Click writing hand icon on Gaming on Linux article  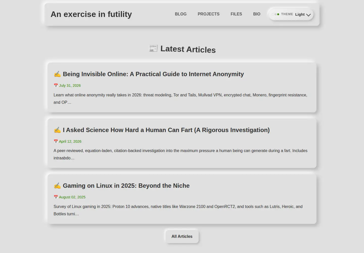pos(57,186)
